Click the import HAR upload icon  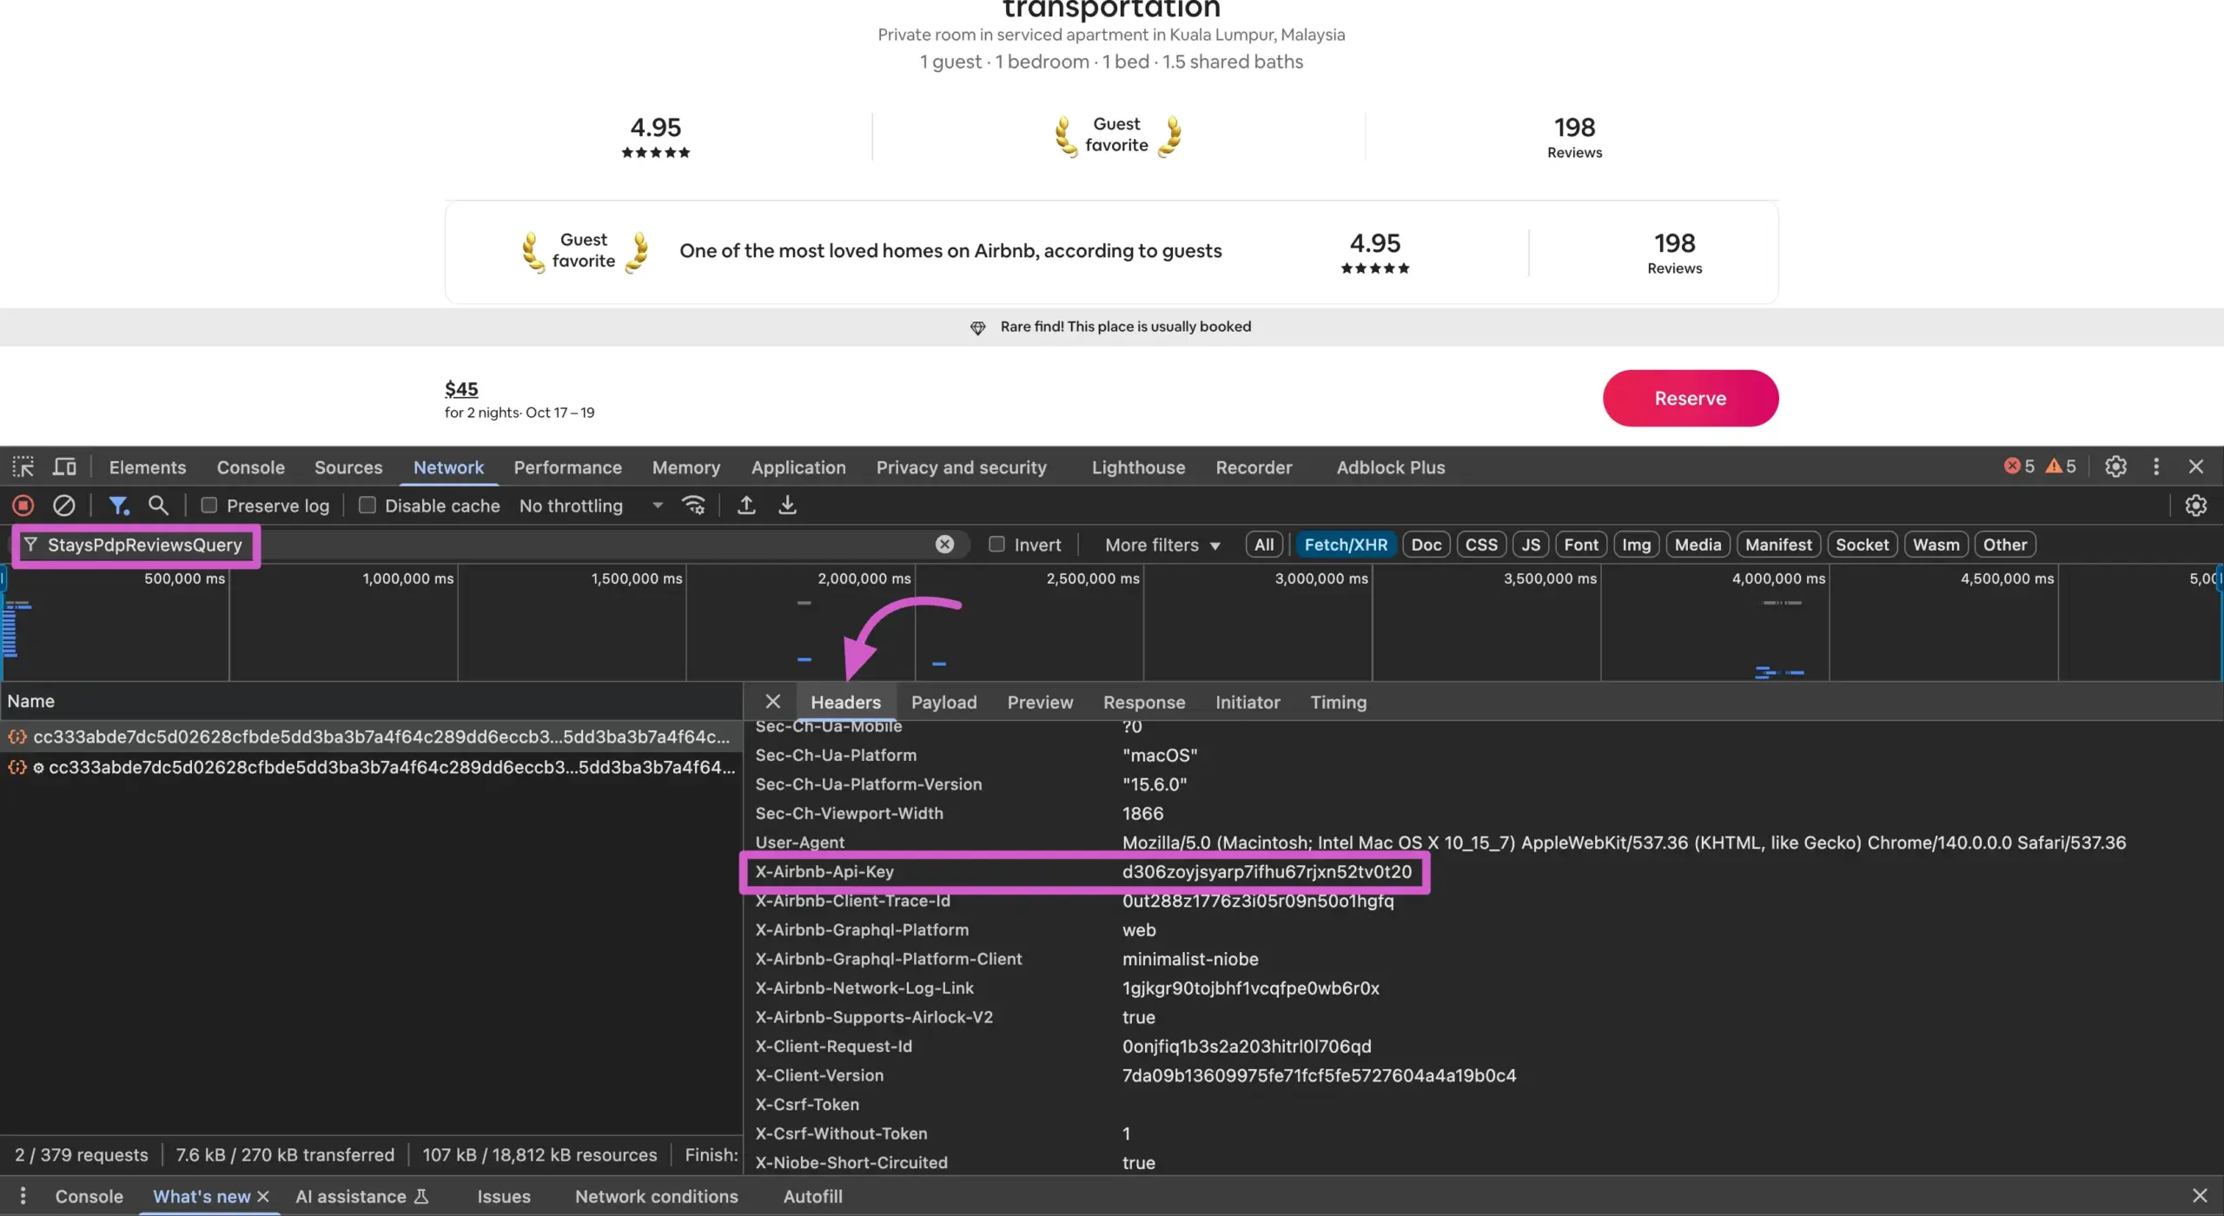click(x=746, y=506)
